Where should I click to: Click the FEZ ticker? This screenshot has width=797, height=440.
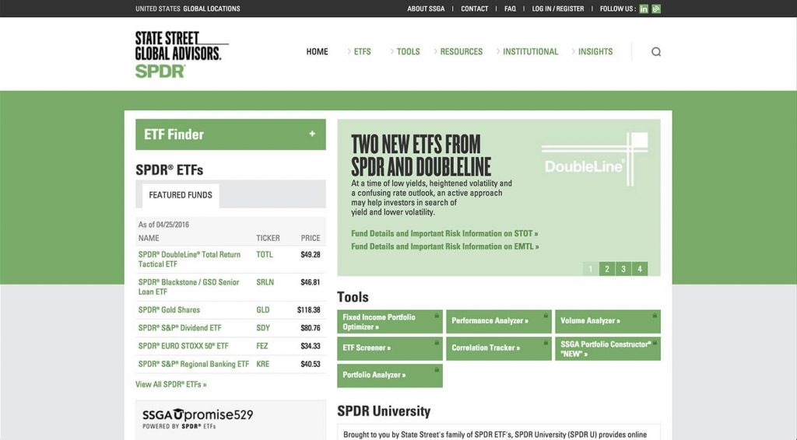coord(262,346)
